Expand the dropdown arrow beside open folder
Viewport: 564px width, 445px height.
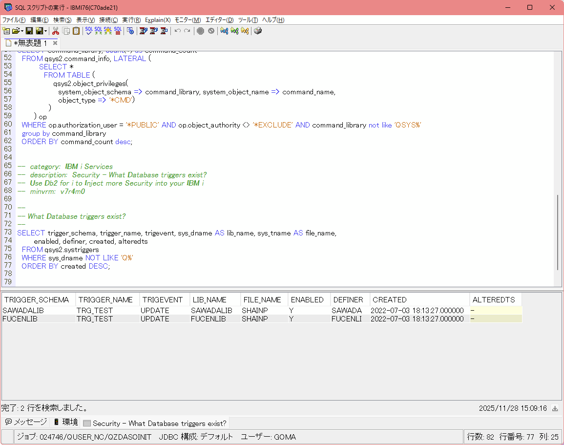(x=22, y=31)
